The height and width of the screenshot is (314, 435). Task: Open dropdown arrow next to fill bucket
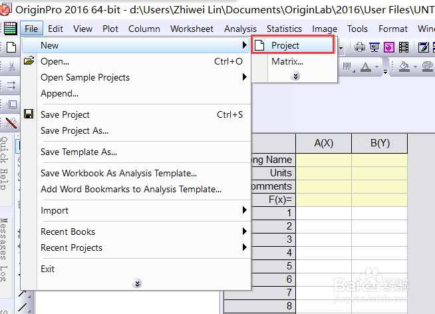(x=415, y=67)
